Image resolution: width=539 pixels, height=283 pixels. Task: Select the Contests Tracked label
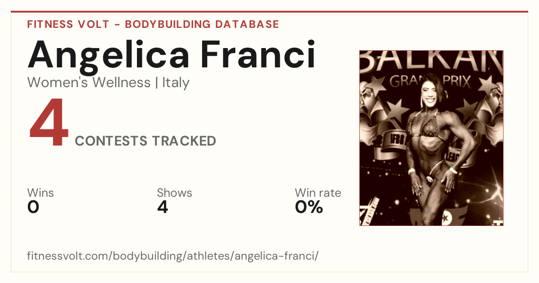tap(146, 141)
